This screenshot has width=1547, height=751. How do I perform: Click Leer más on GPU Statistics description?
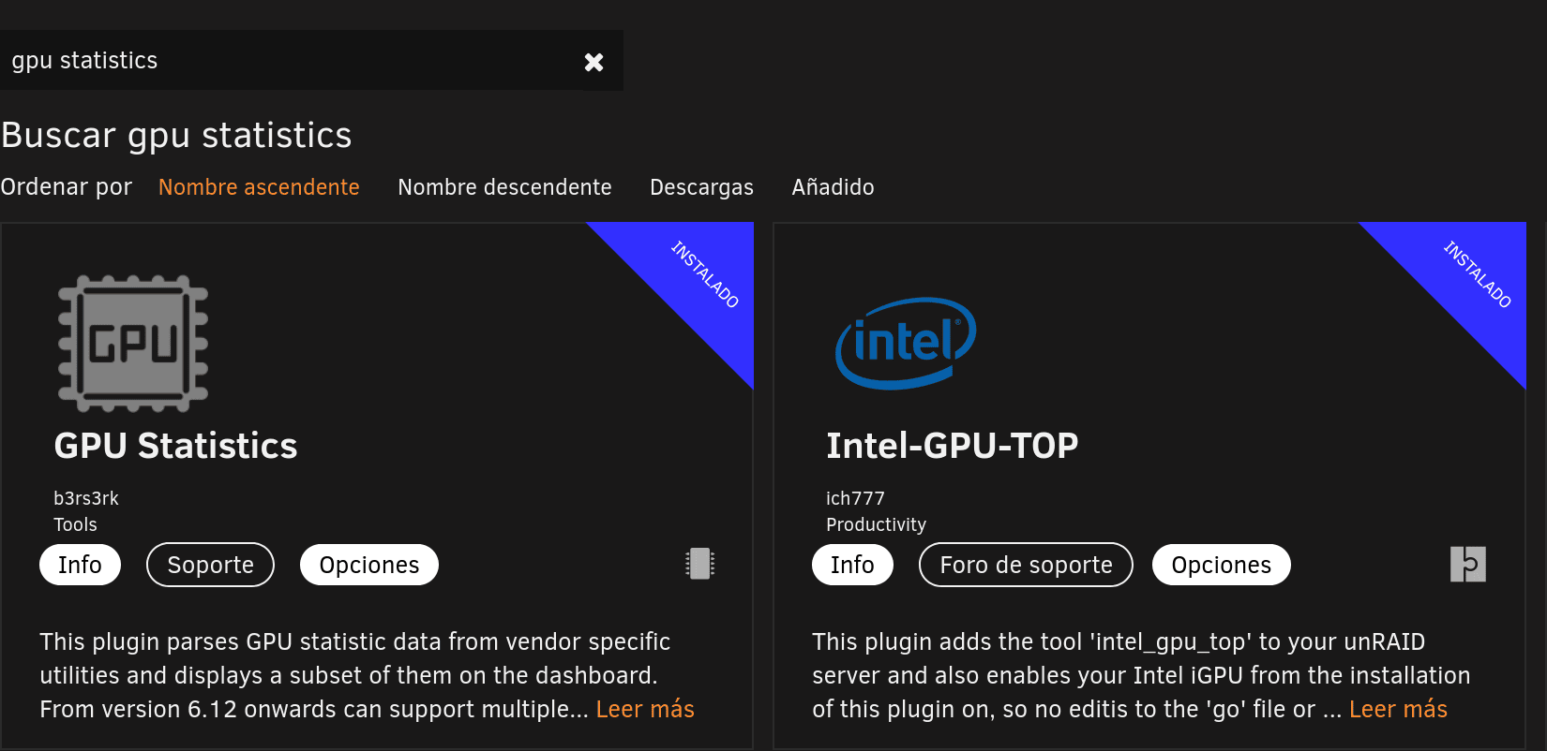[645, 710]
